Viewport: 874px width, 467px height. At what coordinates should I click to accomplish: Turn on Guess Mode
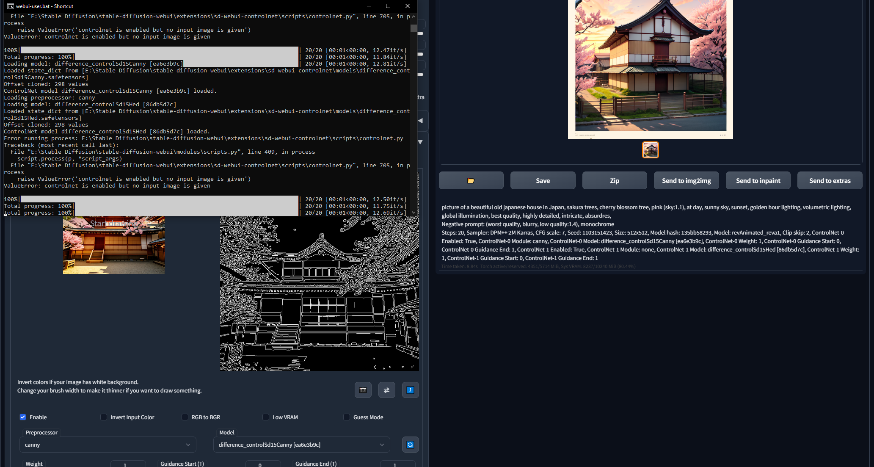[x=347, y=417]
